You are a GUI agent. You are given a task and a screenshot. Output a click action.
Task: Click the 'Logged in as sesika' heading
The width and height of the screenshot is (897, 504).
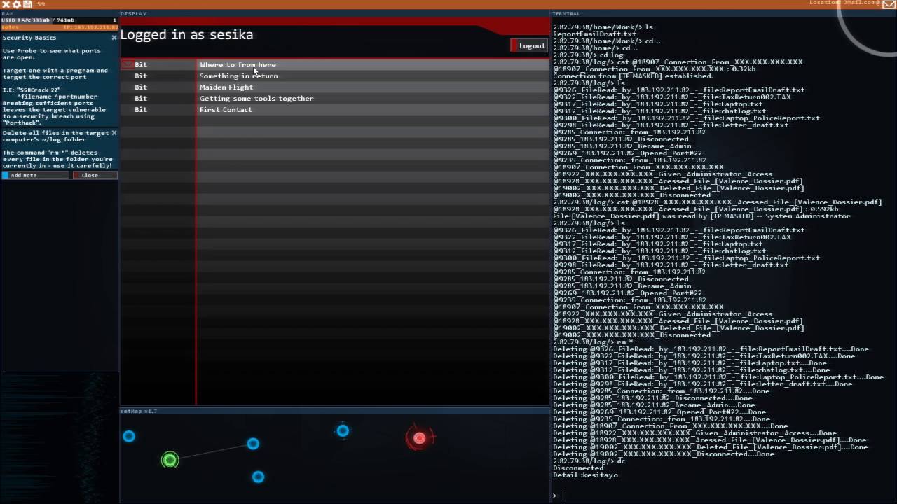pyautogui.click(x=186, y=35)
